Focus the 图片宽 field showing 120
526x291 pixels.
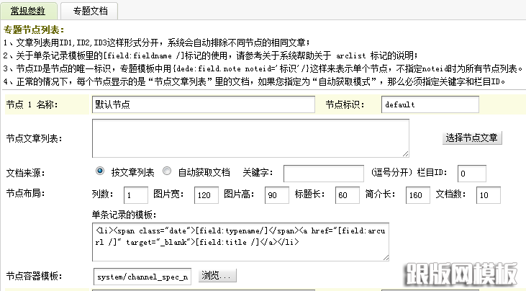point(206,195)
